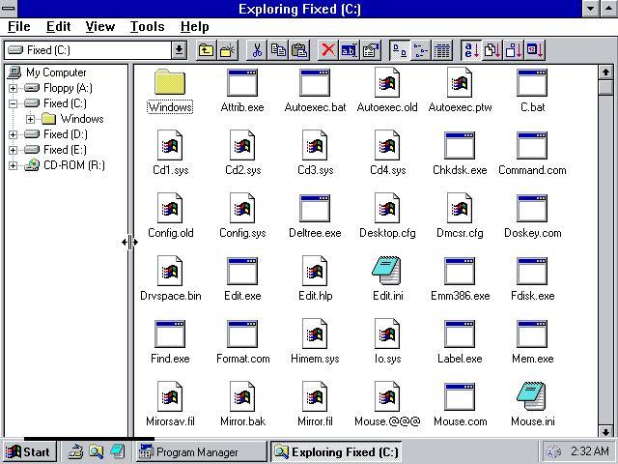
Task: Click the system tray icon beside clock
Action: [553, 451]
